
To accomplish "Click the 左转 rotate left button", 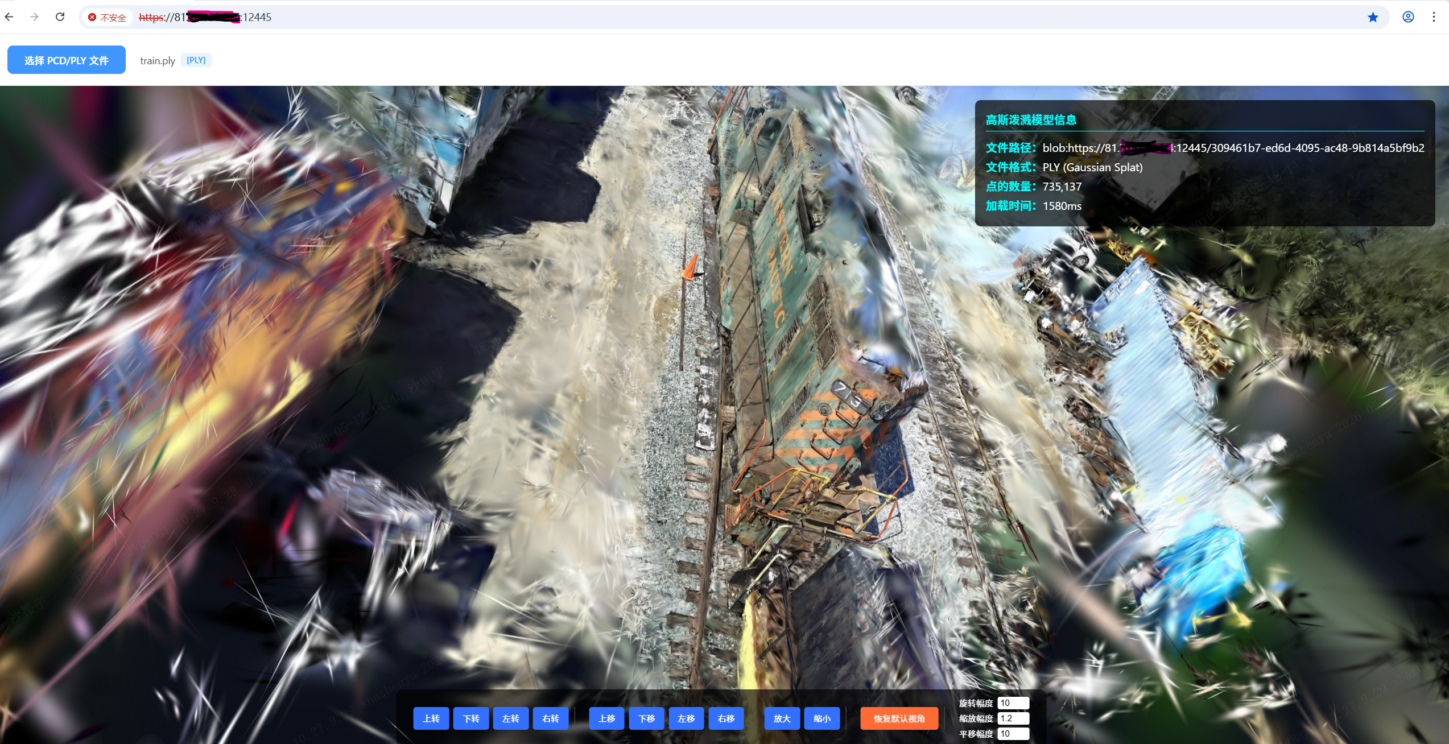I will [511, 718].
